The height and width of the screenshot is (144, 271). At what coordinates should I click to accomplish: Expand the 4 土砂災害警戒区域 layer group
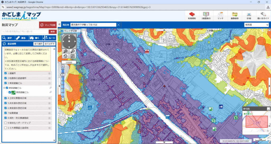pyautogui.click(x=49, y=98)
